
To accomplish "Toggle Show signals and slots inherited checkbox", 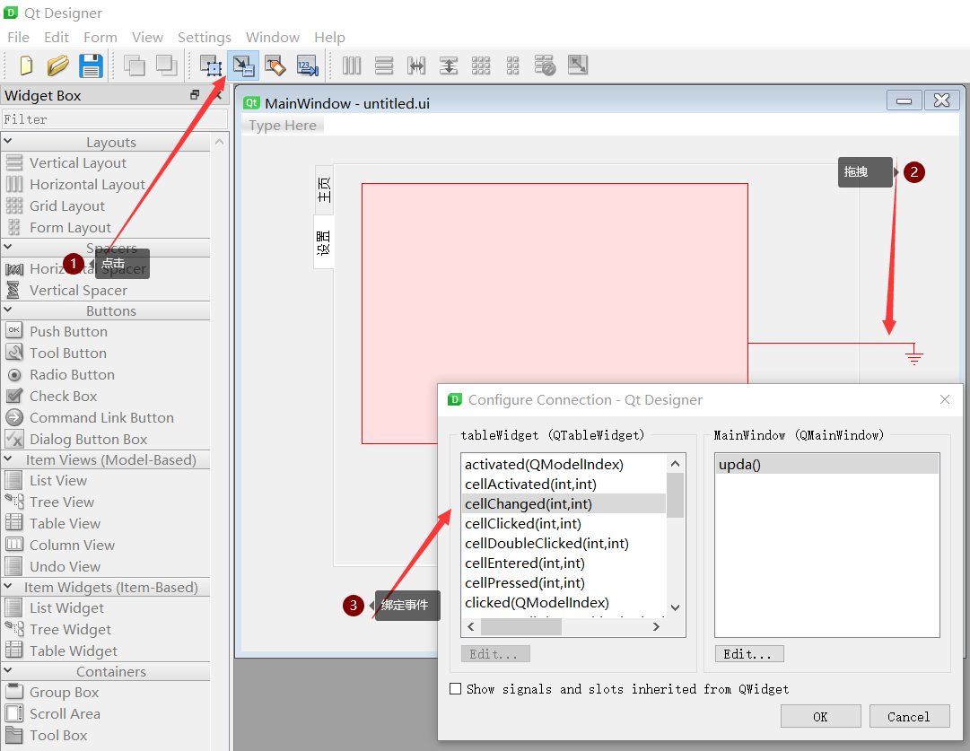I will click(x=455, y=688).
